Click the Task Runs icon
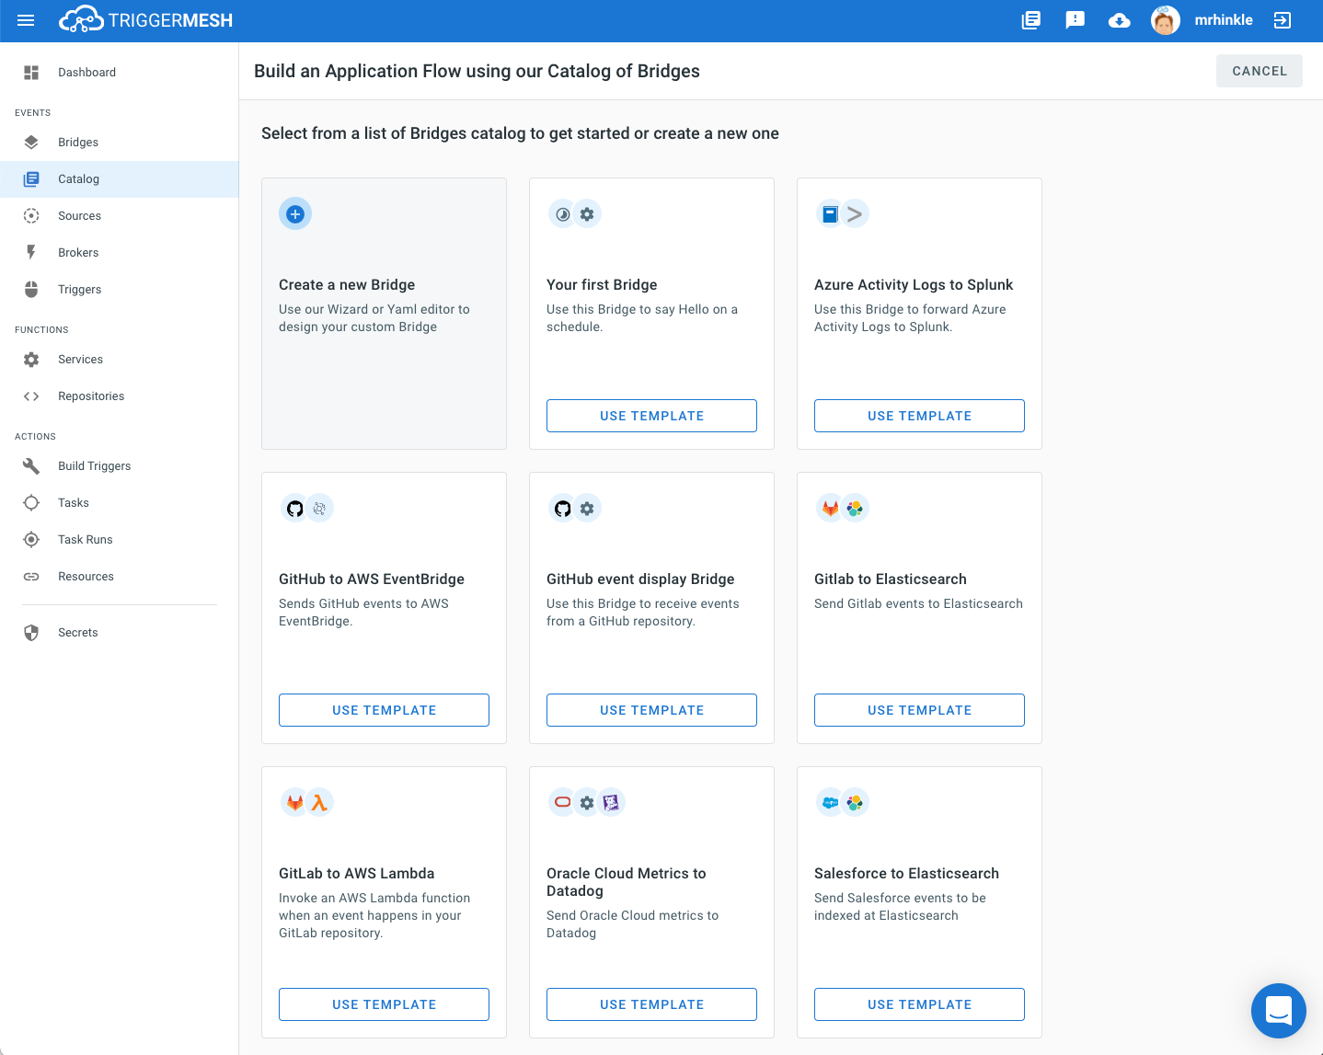 tap(31, 540)
